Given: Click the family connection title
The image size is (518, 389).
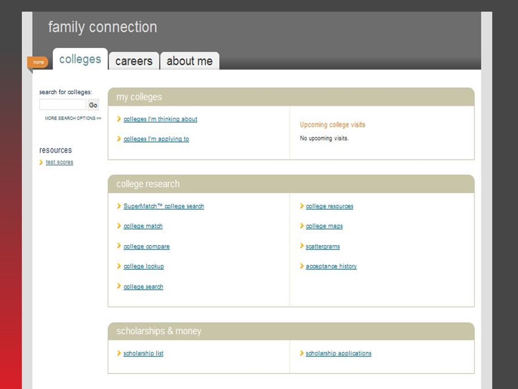Looking at the screenshot, I should pos(103,27).
